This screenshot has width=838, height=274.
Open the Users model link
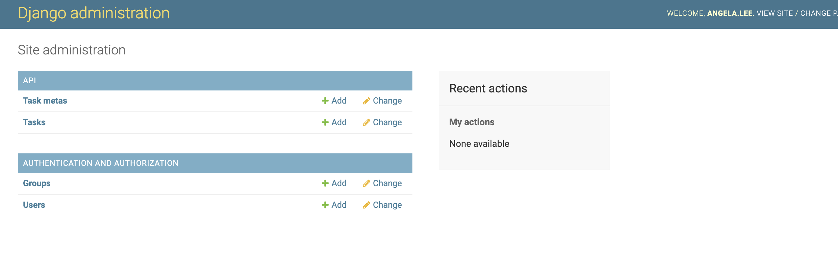[34, 205]
